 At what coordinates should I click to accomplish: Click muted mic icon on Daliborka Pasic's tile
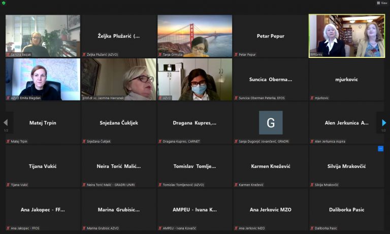click(x=312, y=228)
